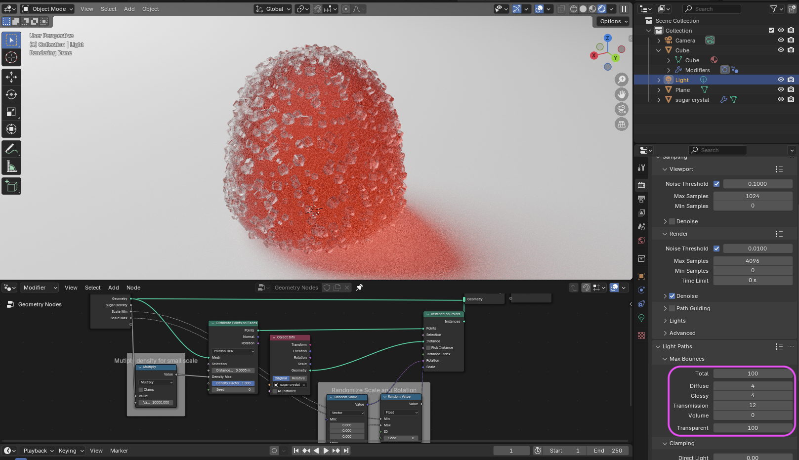Open the Object properties tab
Viewport: 799px width, 460px height.
(641, 276)
